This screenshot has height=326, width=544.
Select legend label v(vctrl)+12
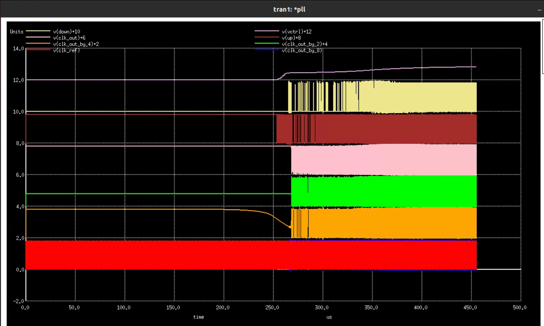pyautogui.click(x=297, y=31)
